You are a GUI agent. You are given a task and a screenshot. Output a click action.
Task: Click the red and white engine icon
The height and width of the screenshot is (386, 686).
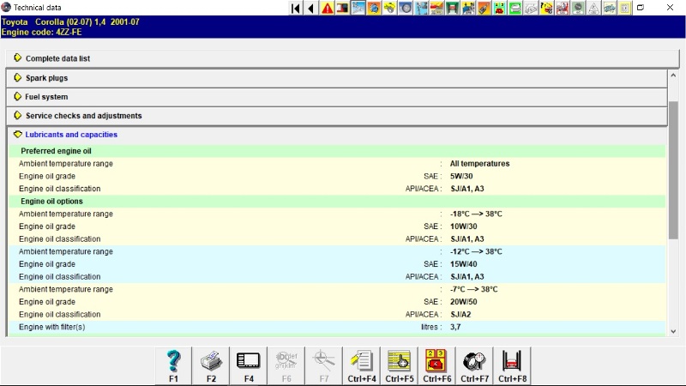click(563, 8)
